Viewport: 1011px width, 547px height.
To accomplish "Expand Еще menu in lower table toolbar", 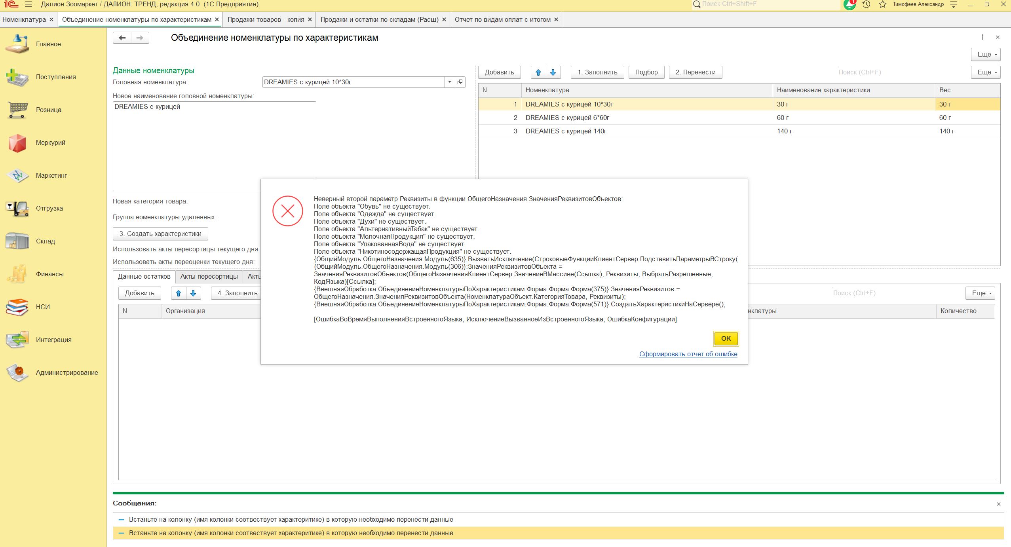I will tap(980, 293).
